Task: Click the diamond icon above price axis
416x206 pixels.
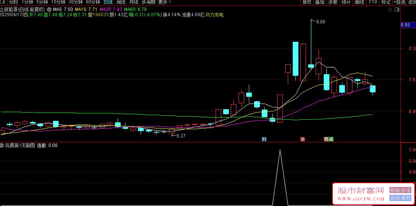Action: [390, 10]
